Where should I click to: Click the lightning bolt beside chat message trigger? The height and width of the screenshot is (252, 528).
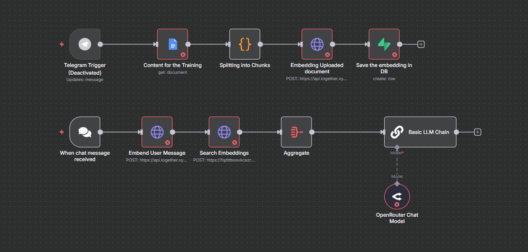[x=62, y=132]
